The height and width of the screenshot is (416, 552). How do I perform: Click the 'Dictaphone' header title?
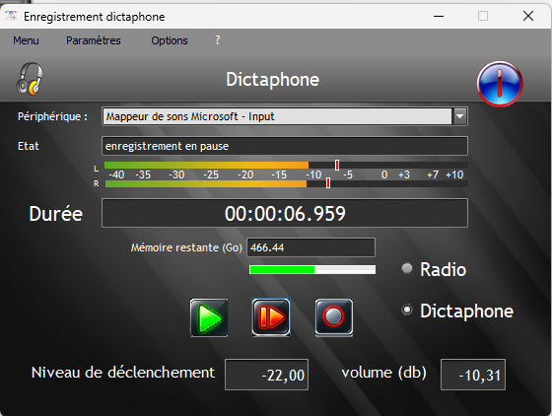click(272, 80)
